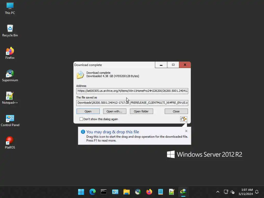The height and width of the screenshot is (198, 264).
Task: Select the Recycle Bin desktop icon
Action: tap(10, 31)
